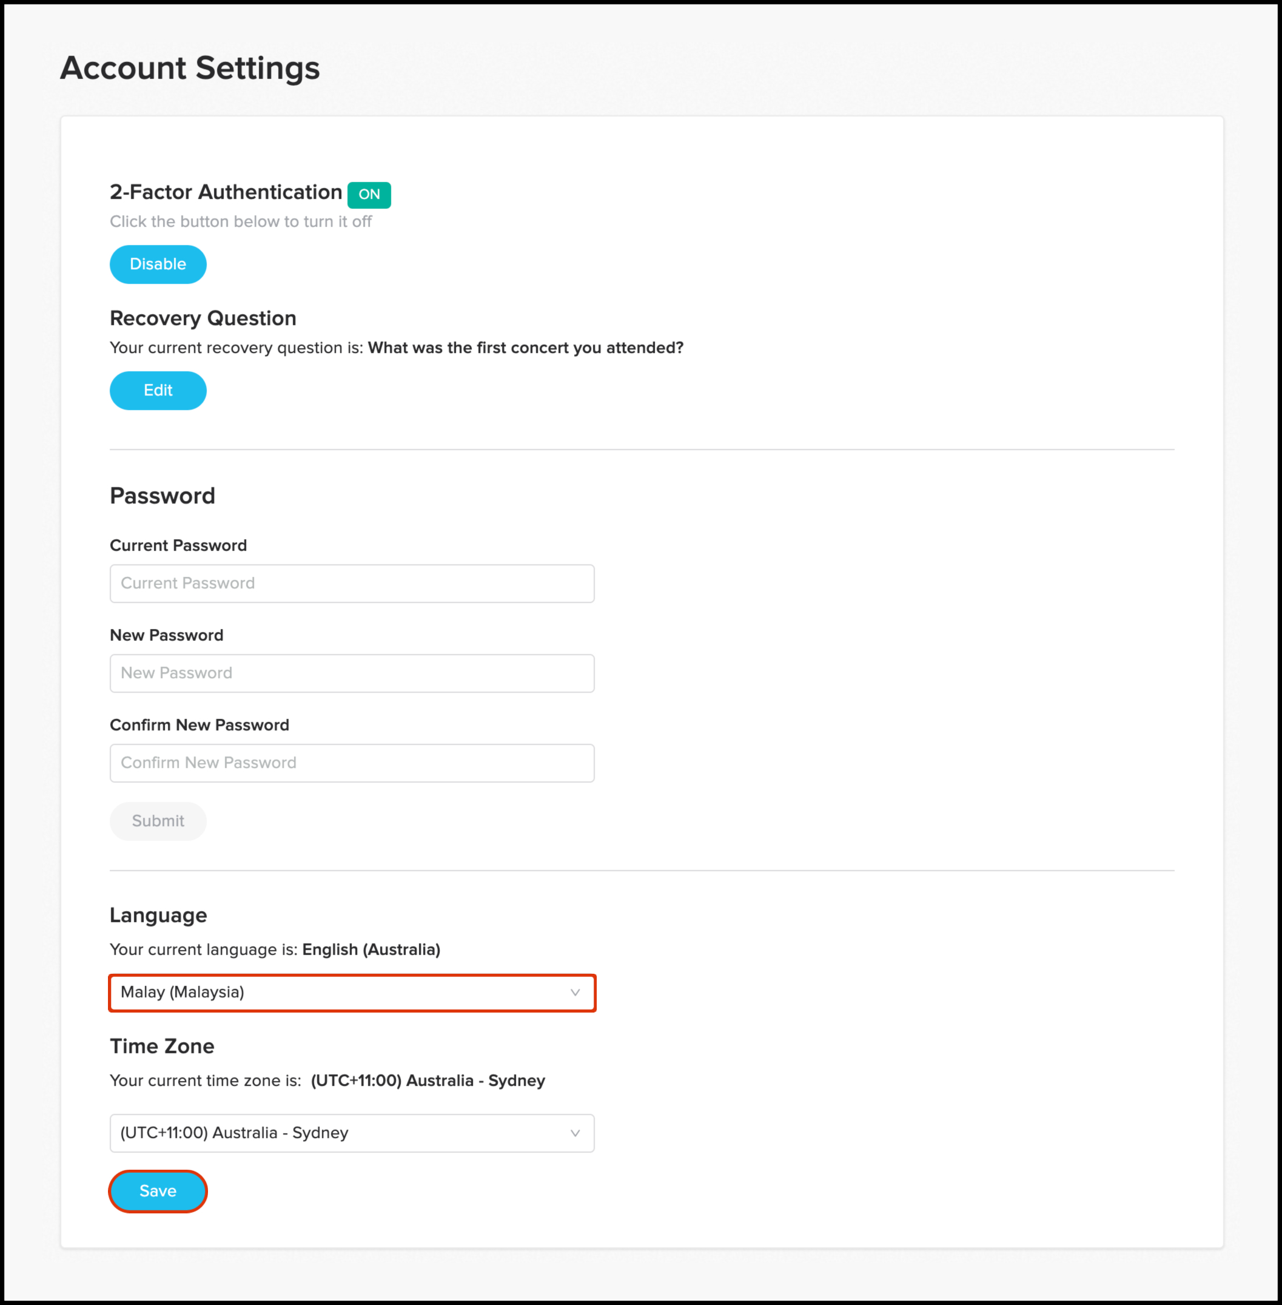Click the bold first concert question text

click(525, 348)
